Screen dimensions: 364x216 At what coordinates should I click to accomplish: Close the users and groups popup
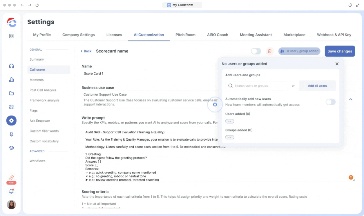[x=337, y=64]
